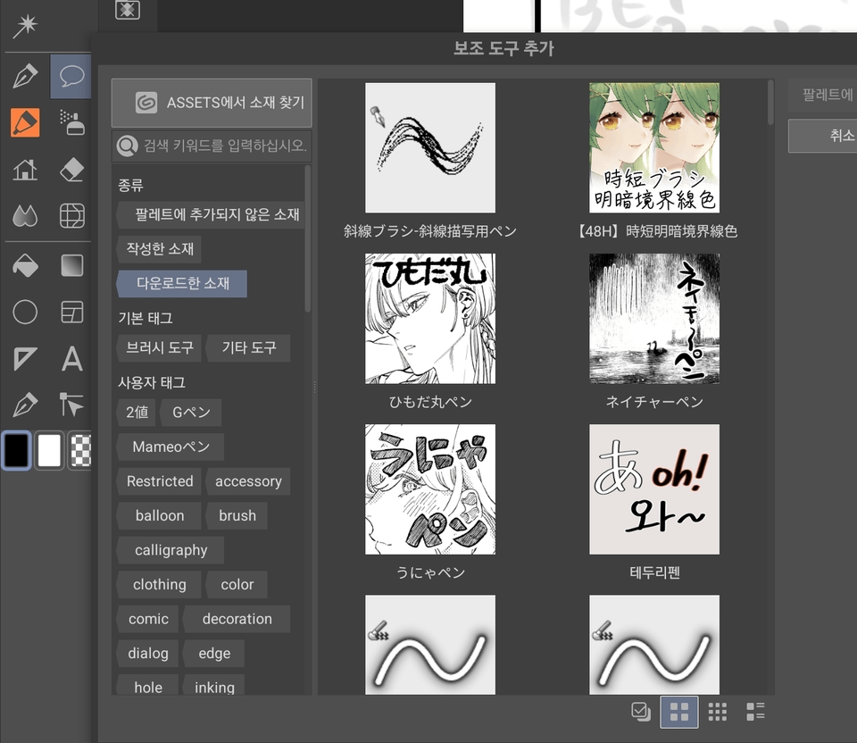Select 브러시 도구 tag
This screenshot has width=857, height=743.
159,347
